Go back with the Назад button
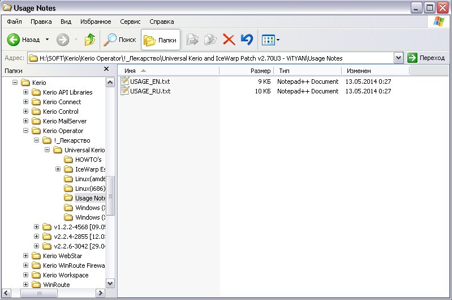The image size is (452, 300). coord(23,40)
